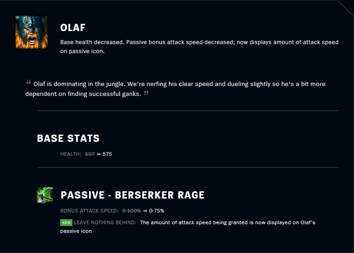This screenshot has height=253, width=354.
Task: Click the HEALTH stat label
Action: [x=71, y=154]
